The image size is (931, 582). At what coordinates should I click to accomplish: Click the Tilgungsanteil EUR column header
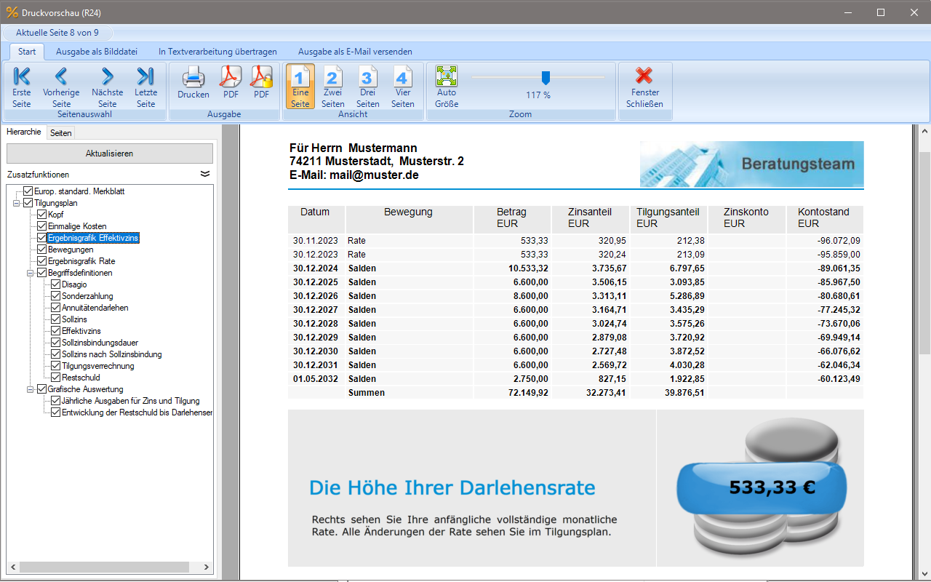click(x=668, y=218)
